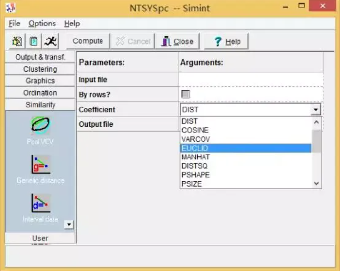Click the Cancel button

tap(133, 41)
